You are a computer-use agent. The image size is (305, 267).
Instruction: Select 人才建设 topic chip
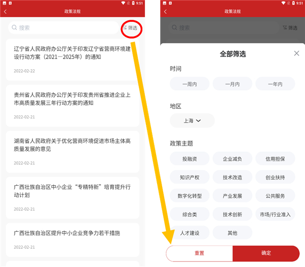(x=190, y=233)
